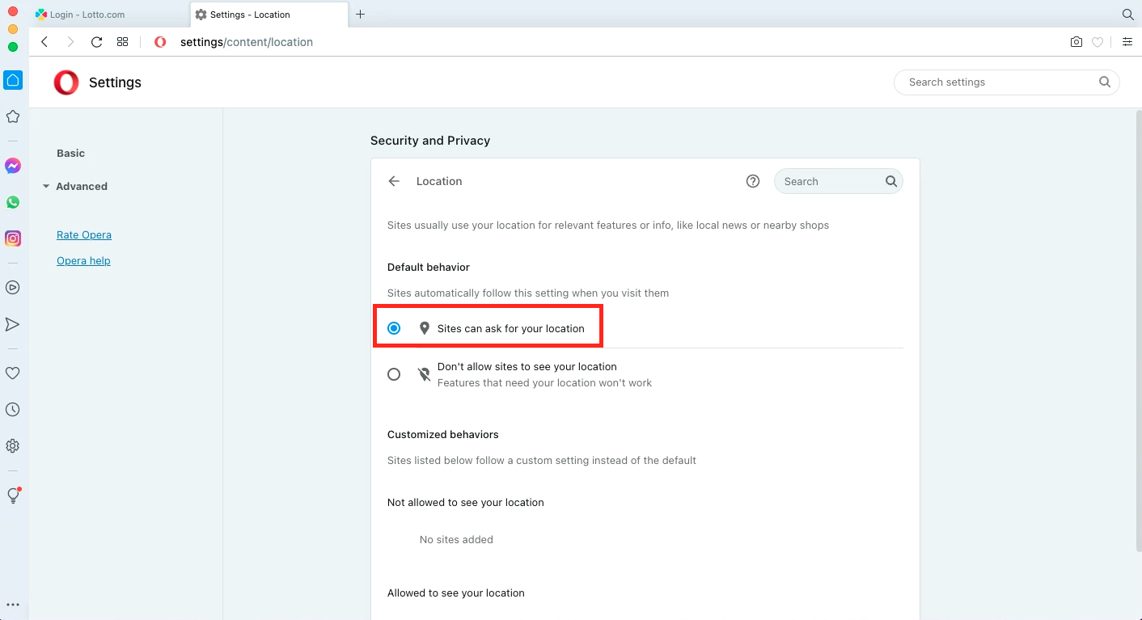Open a new tab with plus button
Viewport: 1142px width, 620px height.
coord(361,15)
